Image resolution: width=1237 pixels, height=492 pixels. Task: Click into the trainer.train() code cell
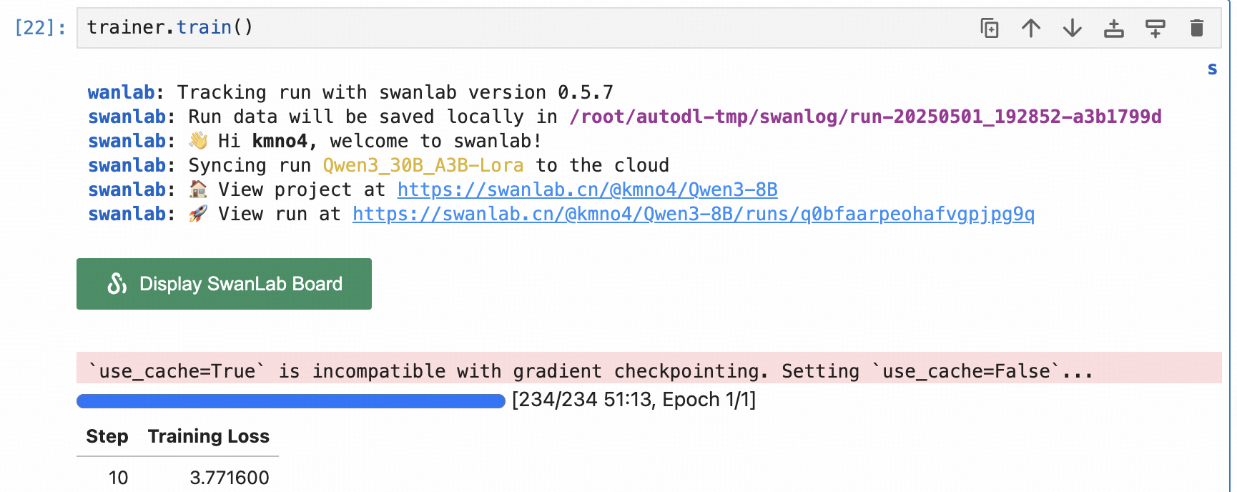(x=501, y=28)
